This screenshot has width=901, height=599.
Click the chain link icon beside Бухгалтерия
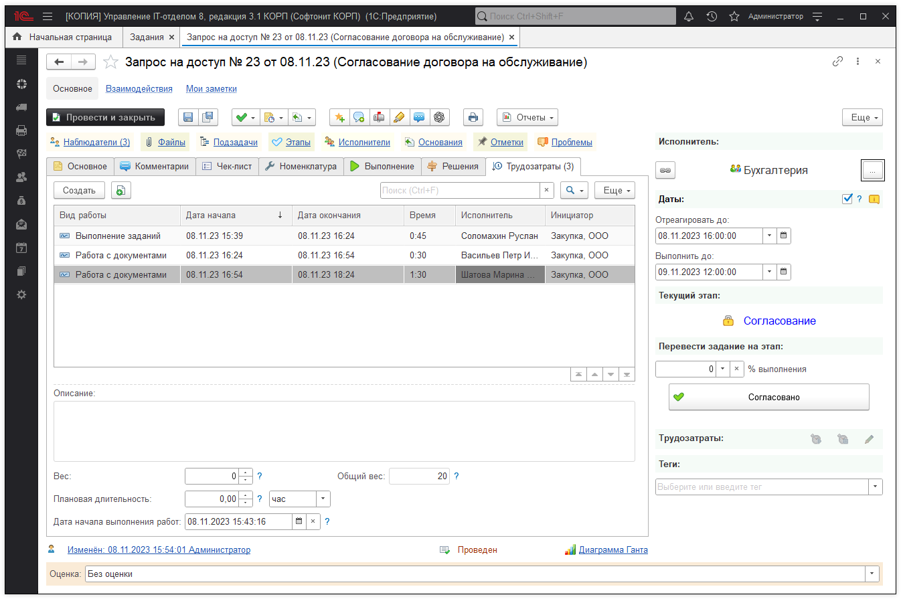click(x=665, y=170)
